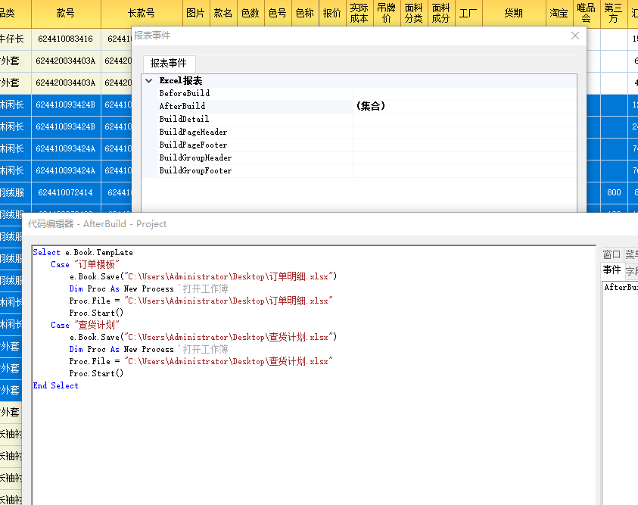Image resolution: width=638 pixels, height=505 pixels.
Task: Click the End Select code line
Action: coord(56,386)
